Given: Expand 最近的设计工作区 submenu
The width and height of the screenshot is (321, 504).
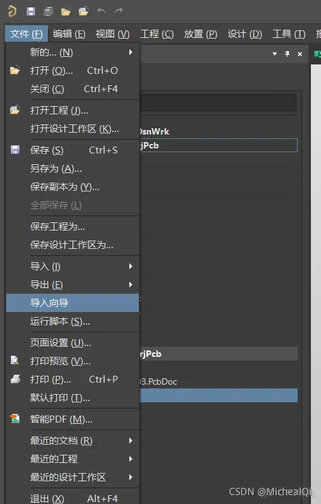Looking at the screenshot, I should point(73,477).
